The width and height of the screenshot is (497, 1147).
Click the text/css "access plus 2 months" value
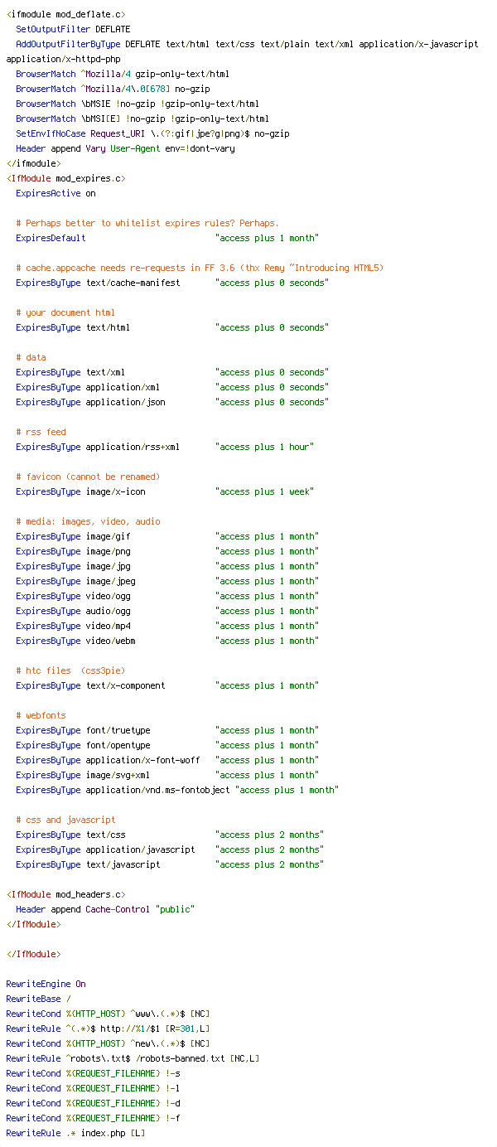pos(270,835)
